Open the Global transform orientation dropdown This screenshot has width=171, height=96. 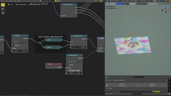pos(144,1)
